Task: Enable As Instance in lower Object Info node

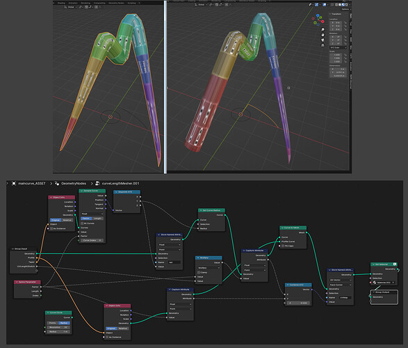Action: coord(107,337)
